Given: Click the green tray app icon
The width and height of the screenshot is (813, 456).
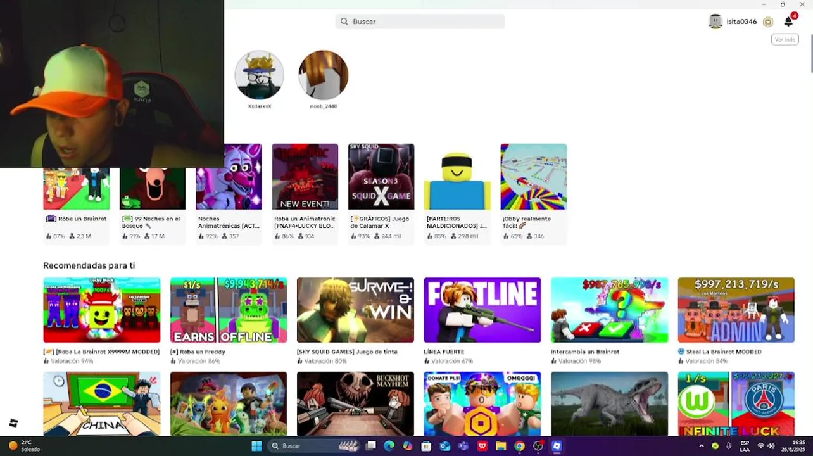Looking at the screenshot, I should [715, 446].
